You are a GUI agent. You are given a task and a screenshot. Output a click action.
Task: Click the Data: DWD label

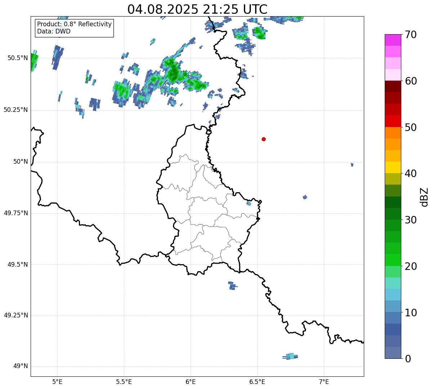tap(54, 31)
